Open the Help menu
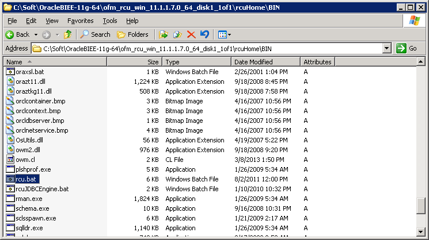This screenshot has height=240, width=429. tap(132, 21)
